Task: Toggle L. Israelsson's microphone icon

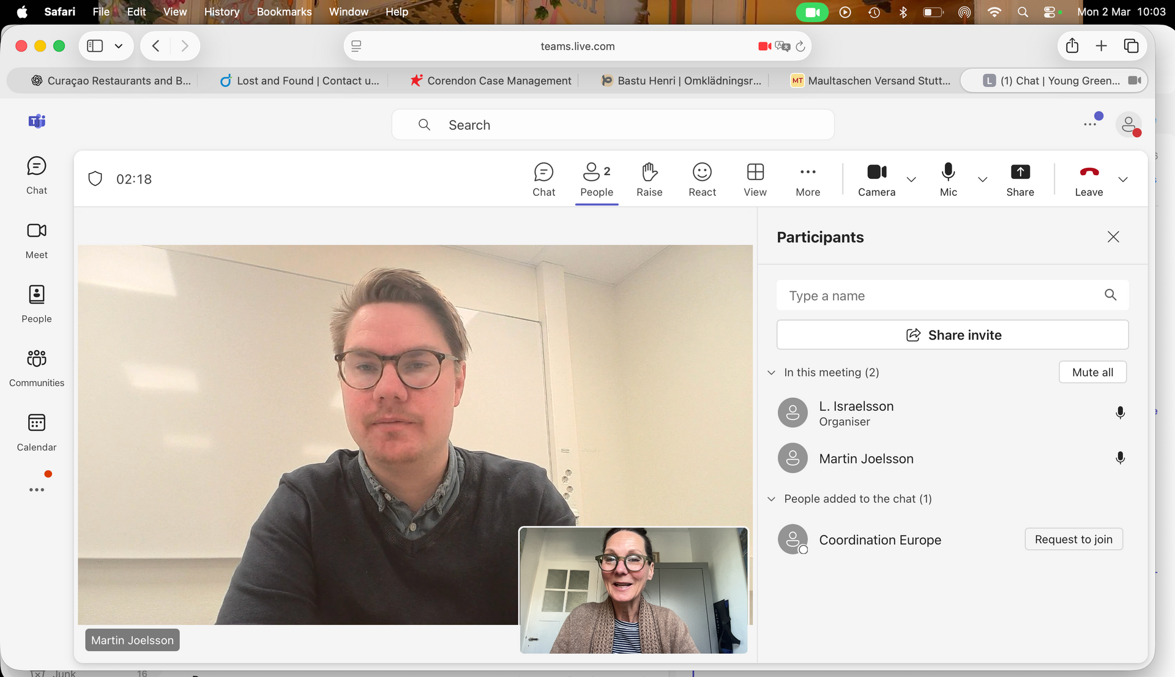Action: pyautogui.click(x=1120, y=413)
